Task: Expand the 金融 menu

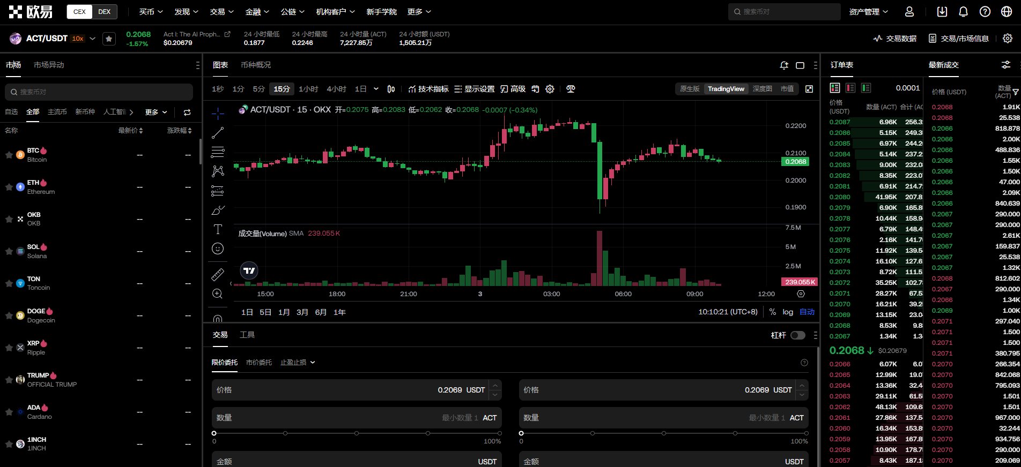Action: click(257, 12)
